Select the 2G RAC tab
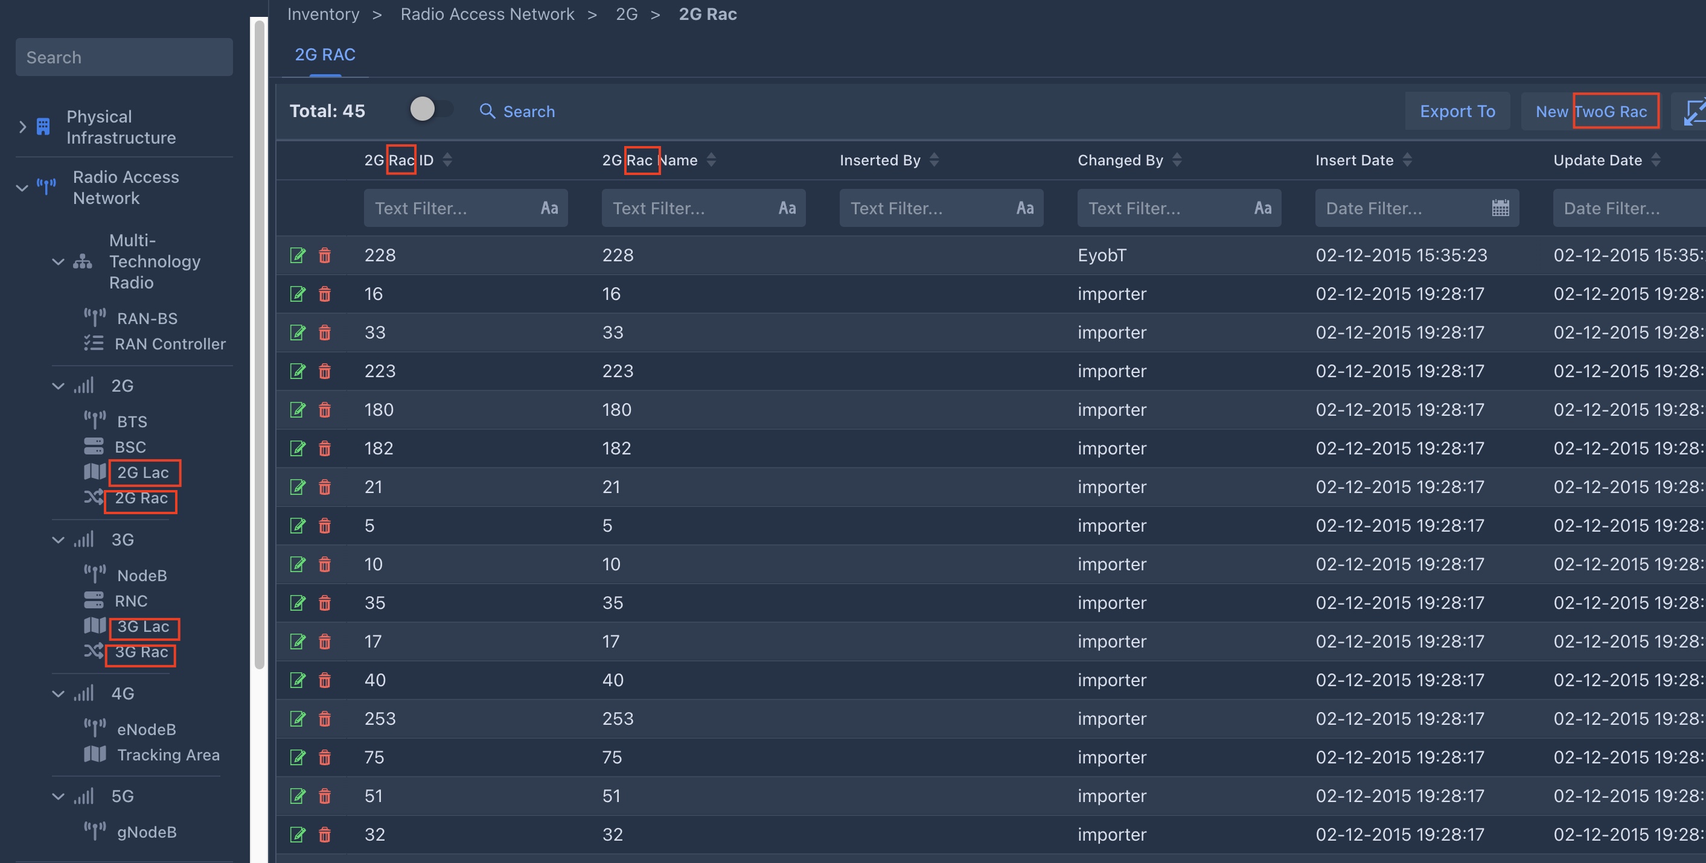 (x=325, y=54)
